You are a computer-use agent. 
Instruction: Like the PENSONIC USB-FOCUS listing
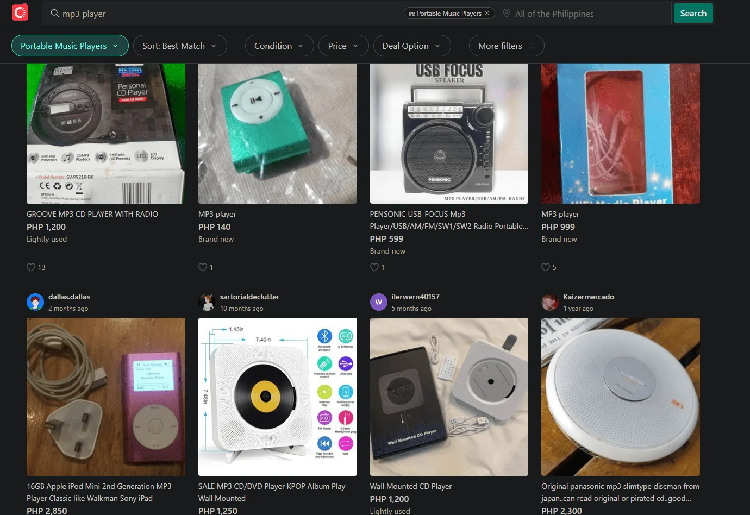(x=374, y=267)
